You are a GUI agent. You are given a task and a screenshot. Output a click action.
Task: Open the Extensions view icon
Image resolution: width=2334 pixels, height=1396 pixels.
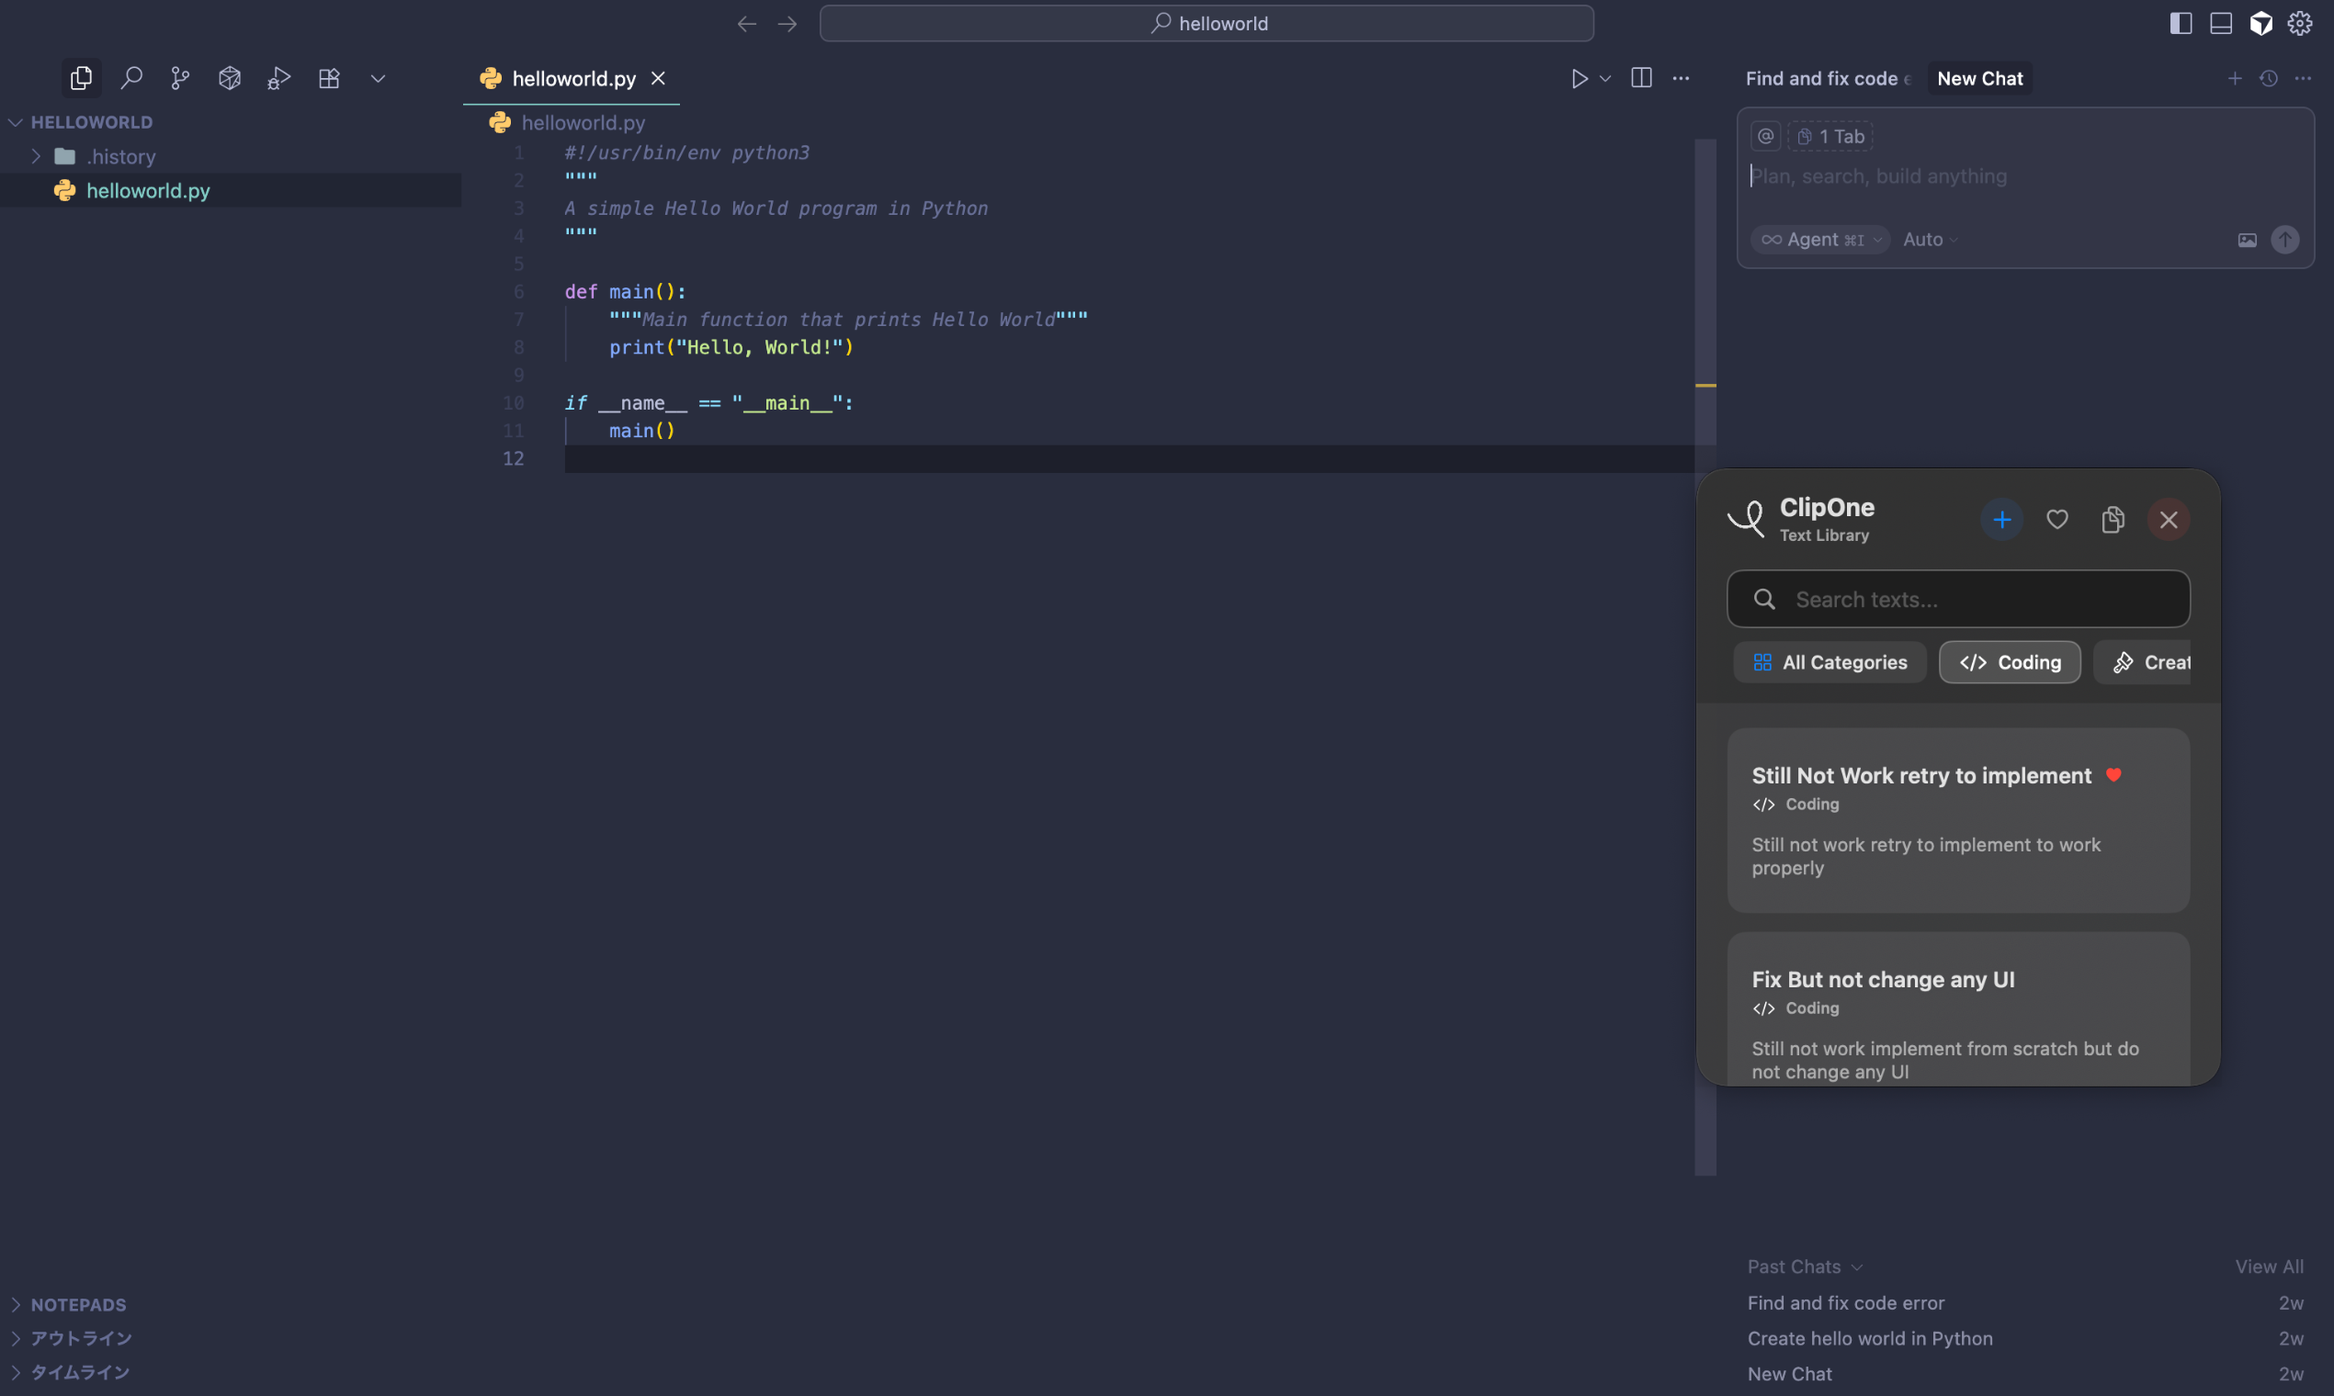tap(328, 78)
